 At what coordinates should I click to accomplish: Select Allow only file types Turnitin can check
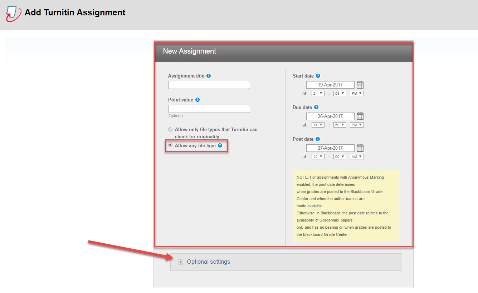(170, 129)
